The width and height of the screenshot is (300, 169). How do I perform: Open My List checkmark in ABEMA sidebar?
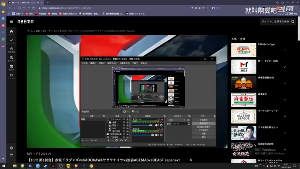coord(11,41)
